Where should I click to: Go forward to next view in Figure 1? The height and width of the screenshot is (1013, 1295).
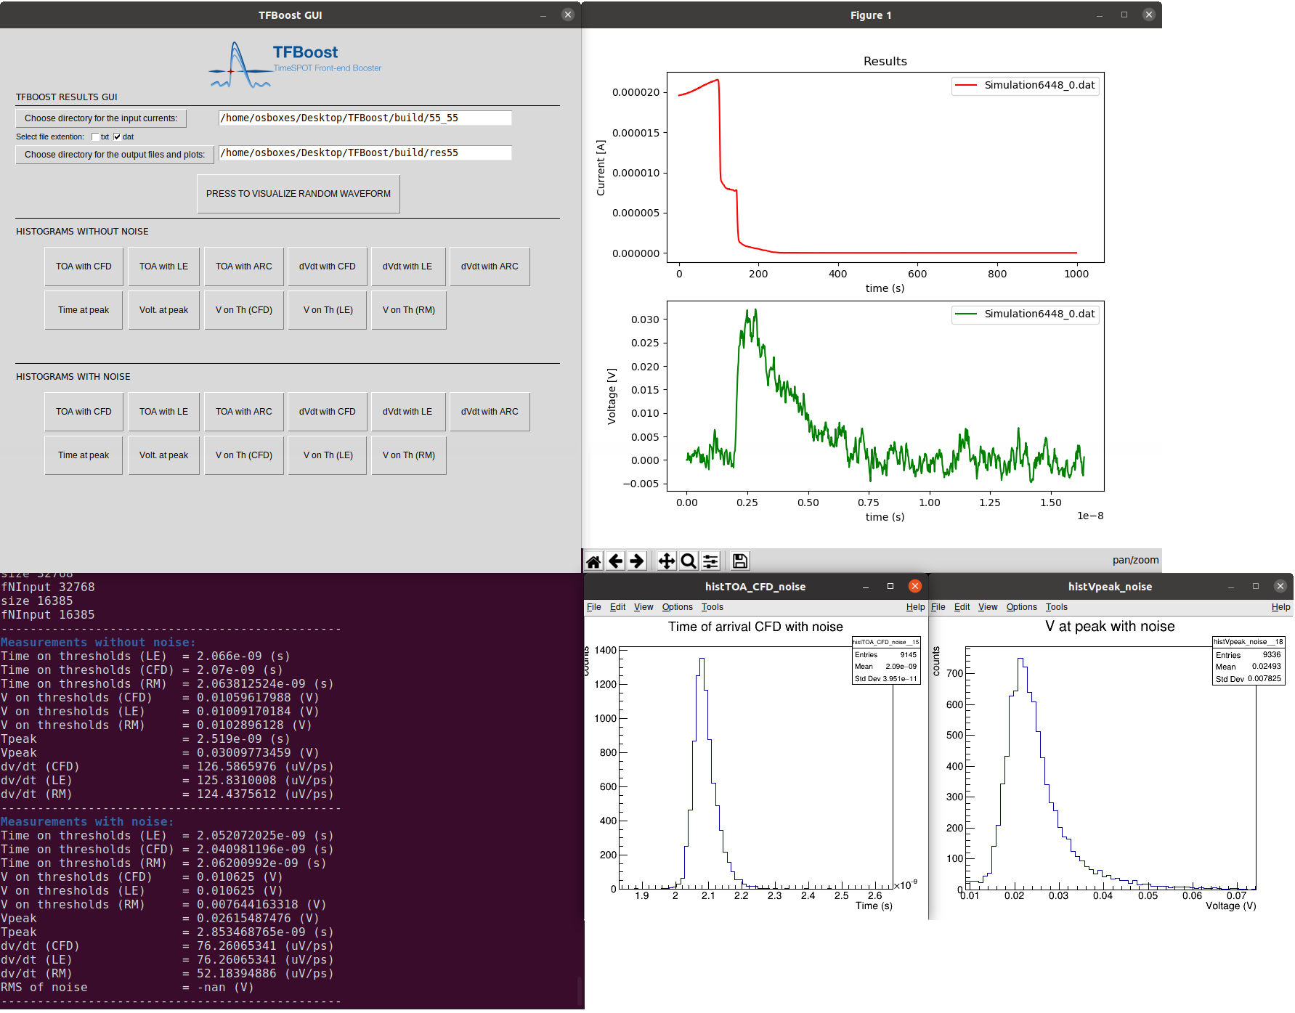pyautogui.click(x=637, y=561)
